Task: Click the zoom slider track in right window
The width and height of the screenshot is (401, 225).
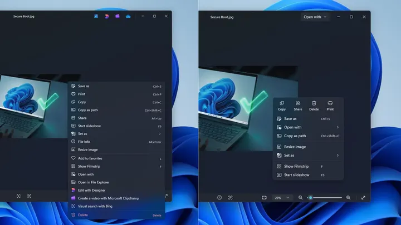Action: pos(325,197)
